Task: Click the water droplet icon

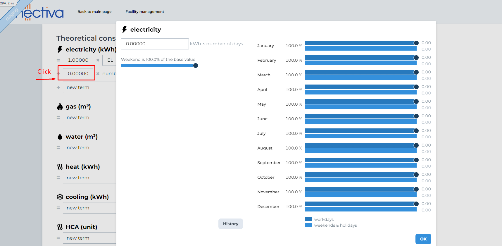Action: (60, 137)
